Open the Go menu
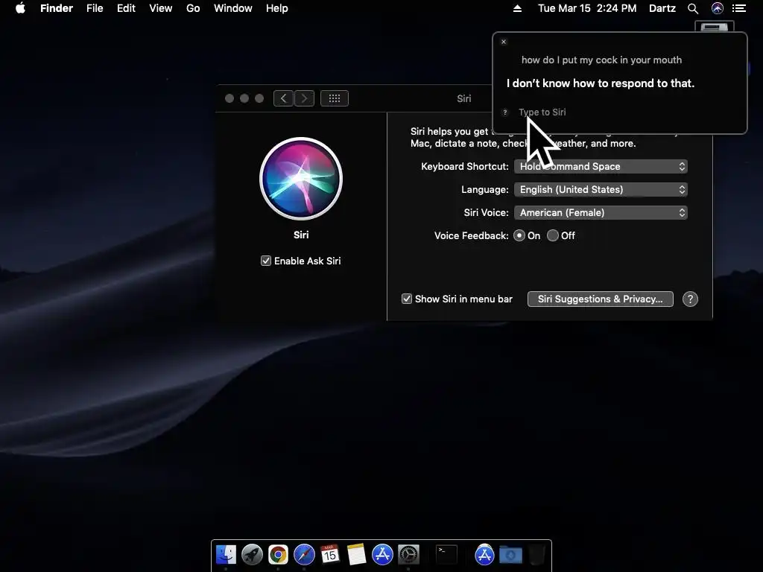The height and width of the screenshot is (572, 763). 193,8
